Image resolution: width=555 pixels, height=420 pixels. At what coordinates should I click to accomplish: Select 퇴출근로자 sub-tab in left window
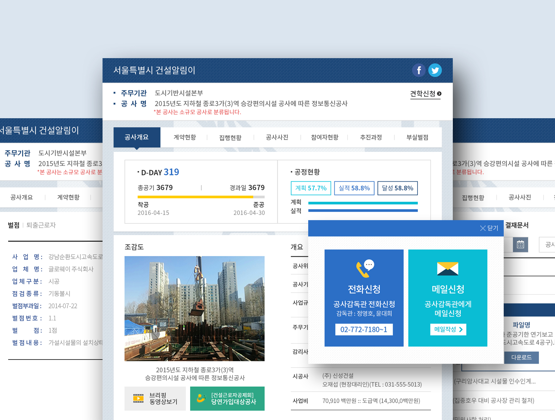(x=41, y=225)
